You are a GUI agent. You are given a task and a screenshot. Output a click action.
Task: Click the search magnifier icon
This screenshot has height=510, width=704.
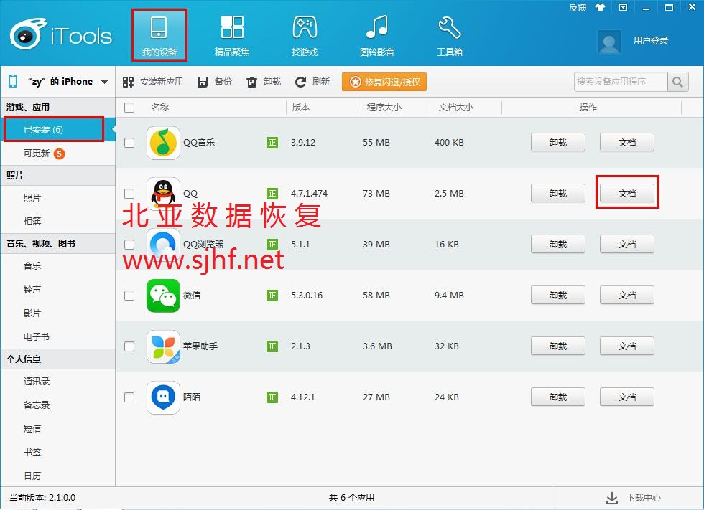coord(678,82)
